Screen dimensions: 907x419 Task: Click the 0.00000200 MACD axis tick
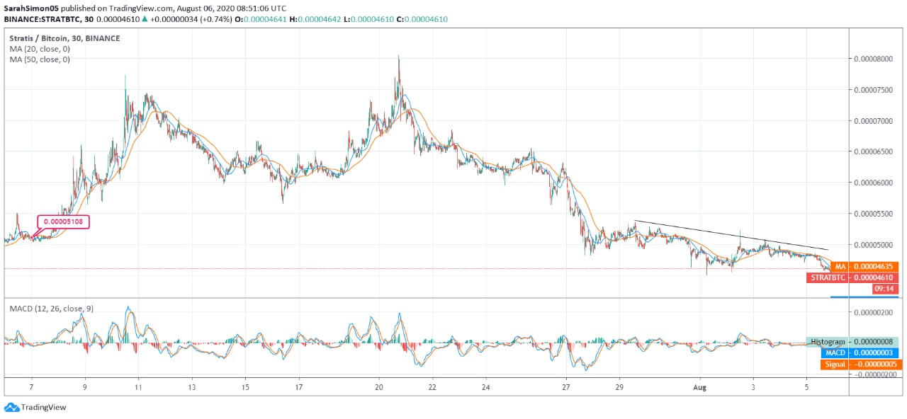coord(872,312)
